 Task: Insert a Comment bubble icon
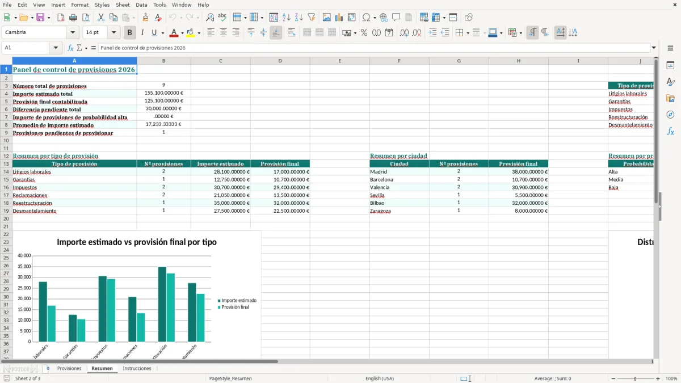click(396, 18)
